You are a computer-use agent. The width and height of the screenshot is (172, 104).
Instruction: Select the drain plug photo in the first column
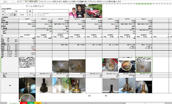tap(27, 86)
